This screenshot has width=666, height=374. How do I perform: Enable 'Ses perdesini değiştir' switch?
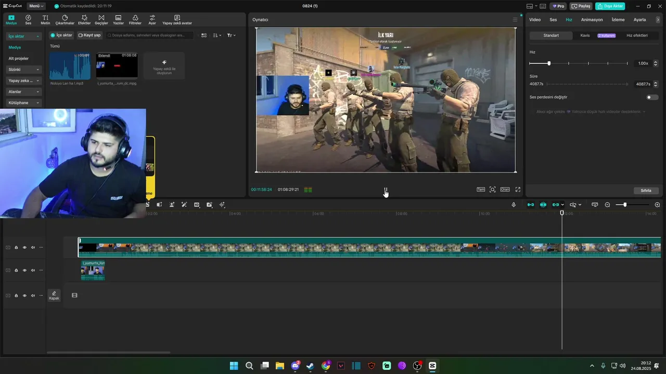pos(652,97)
